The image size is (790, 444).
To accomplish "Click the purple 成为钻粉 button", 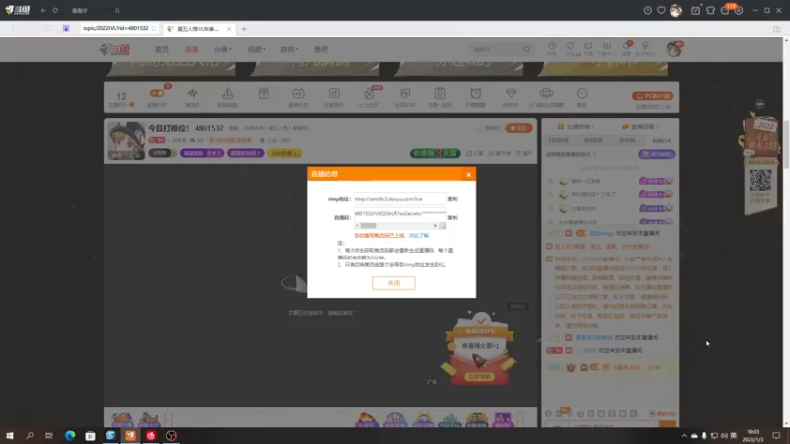I will pyautogui.click(x=657, y=154).
